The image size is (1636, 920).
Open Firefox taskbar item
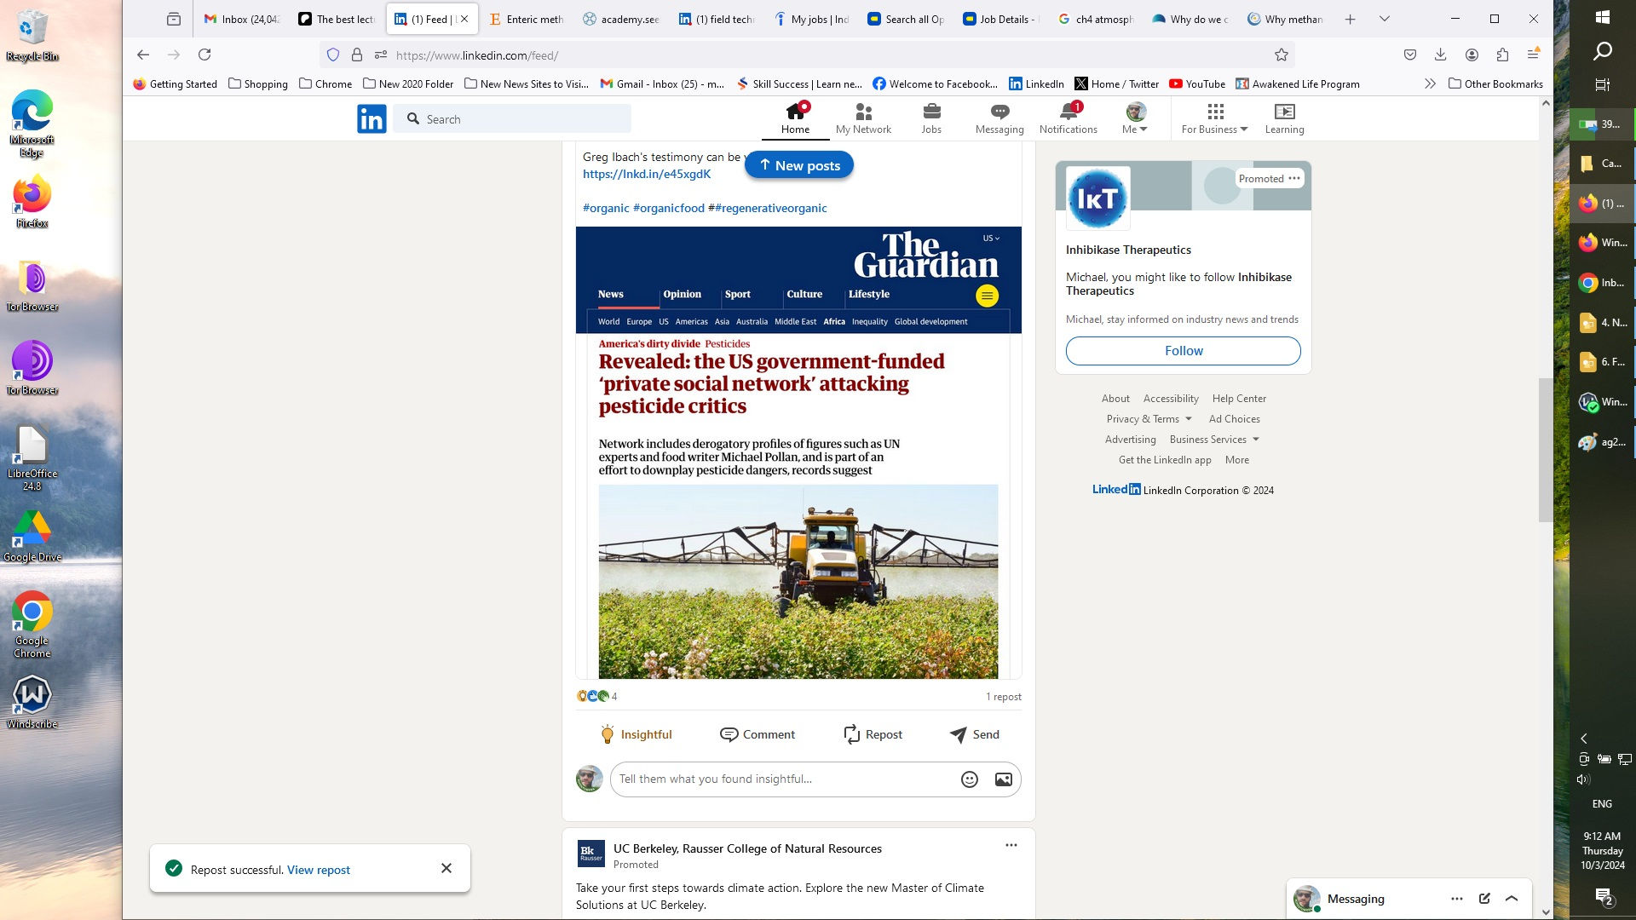[1603, 204]
